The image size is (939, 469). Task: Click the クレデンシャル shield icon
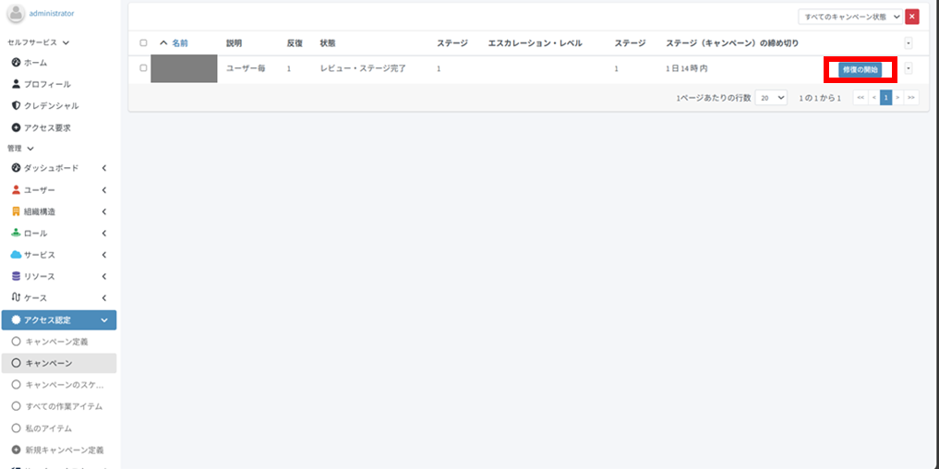pos(17,105)
